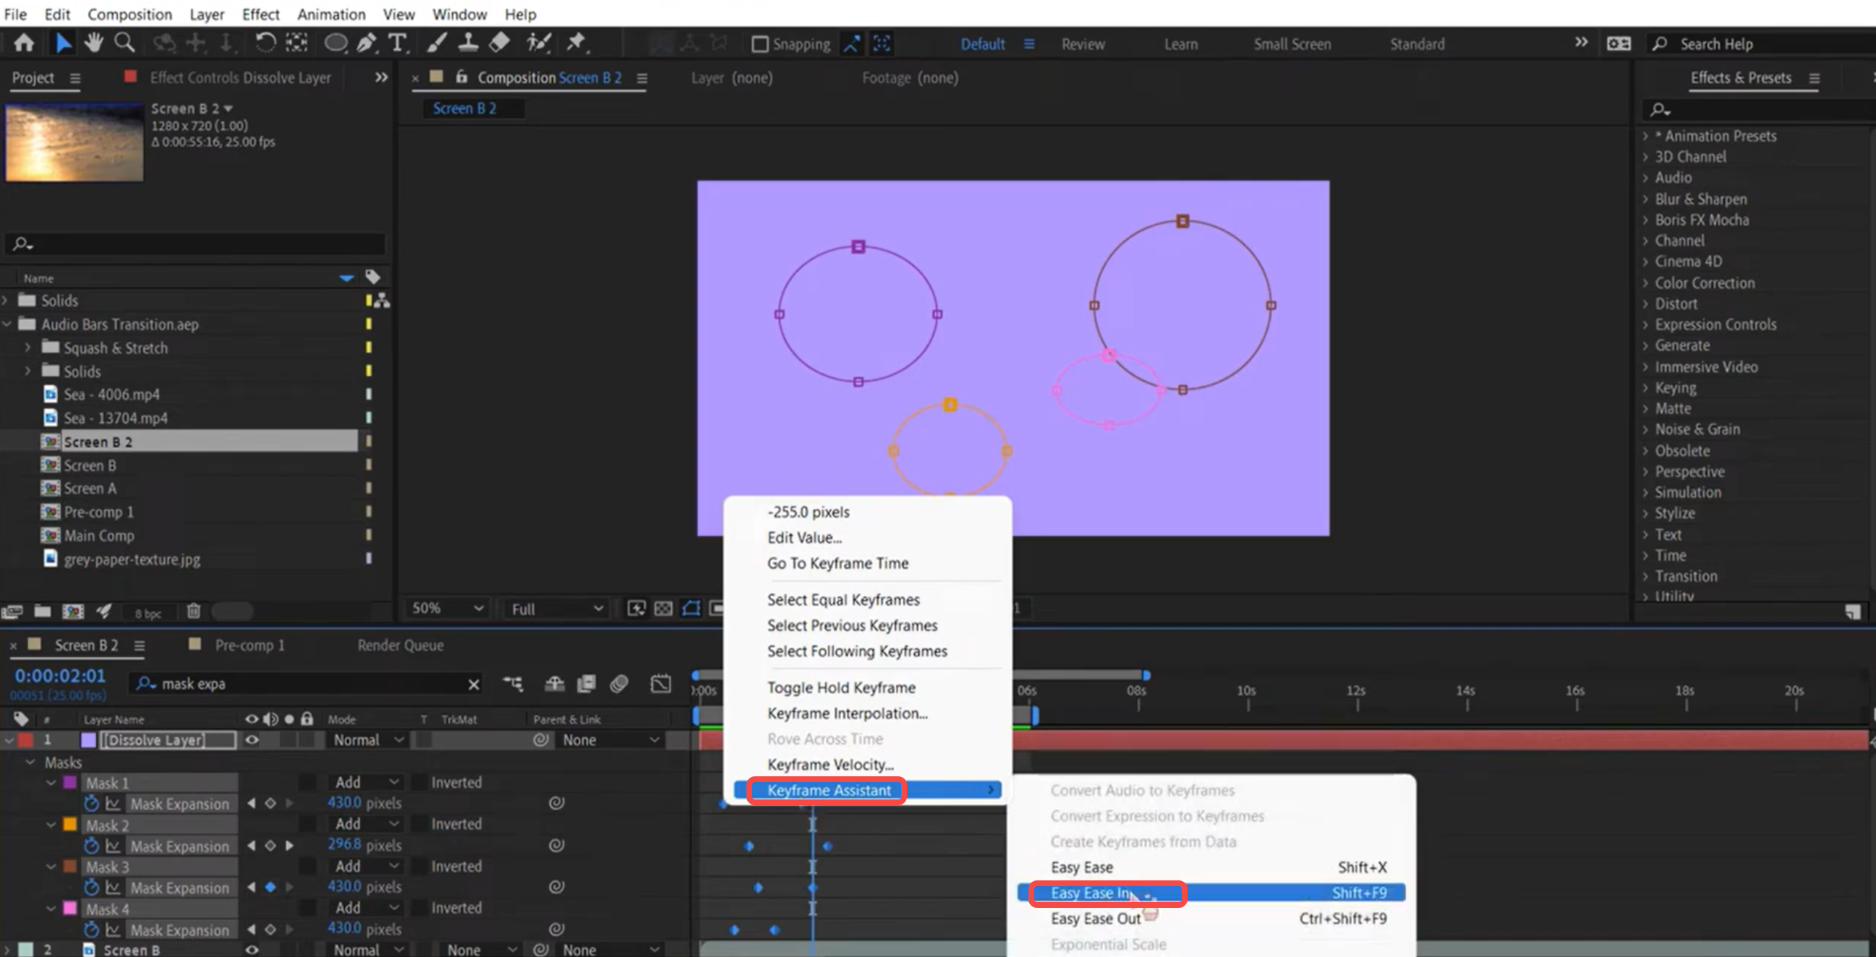This screenshot has height=957, width=1876.
Task: Enable the Snapping checkbox
Action: click(759, 43)
